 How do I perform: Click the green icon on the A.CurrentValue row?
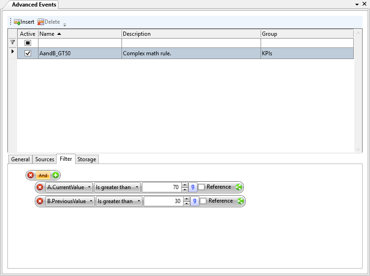(x=238, y=187)
